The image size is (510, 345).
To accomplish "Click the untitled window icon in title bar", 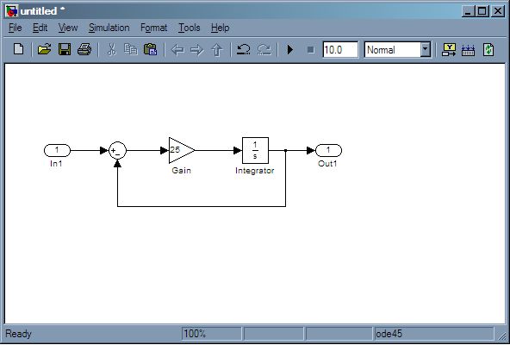I will [12, 11].
